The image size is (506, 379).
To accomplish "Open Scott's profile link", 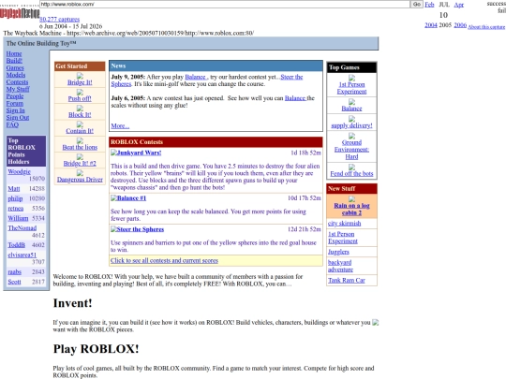I will (x=14, y=282).
